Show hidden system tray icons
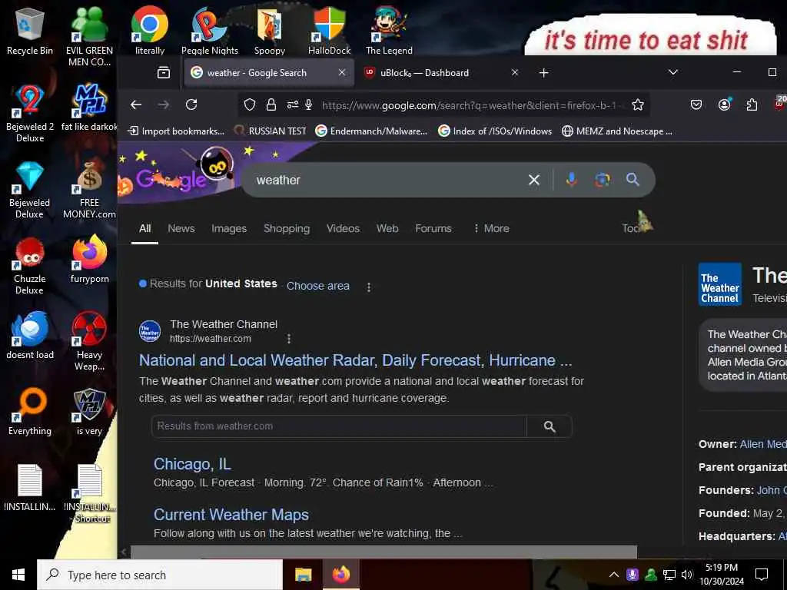Image resolution: width=787 pixels, height=590 pixels. pyautogui.click(x=613, y=575)
